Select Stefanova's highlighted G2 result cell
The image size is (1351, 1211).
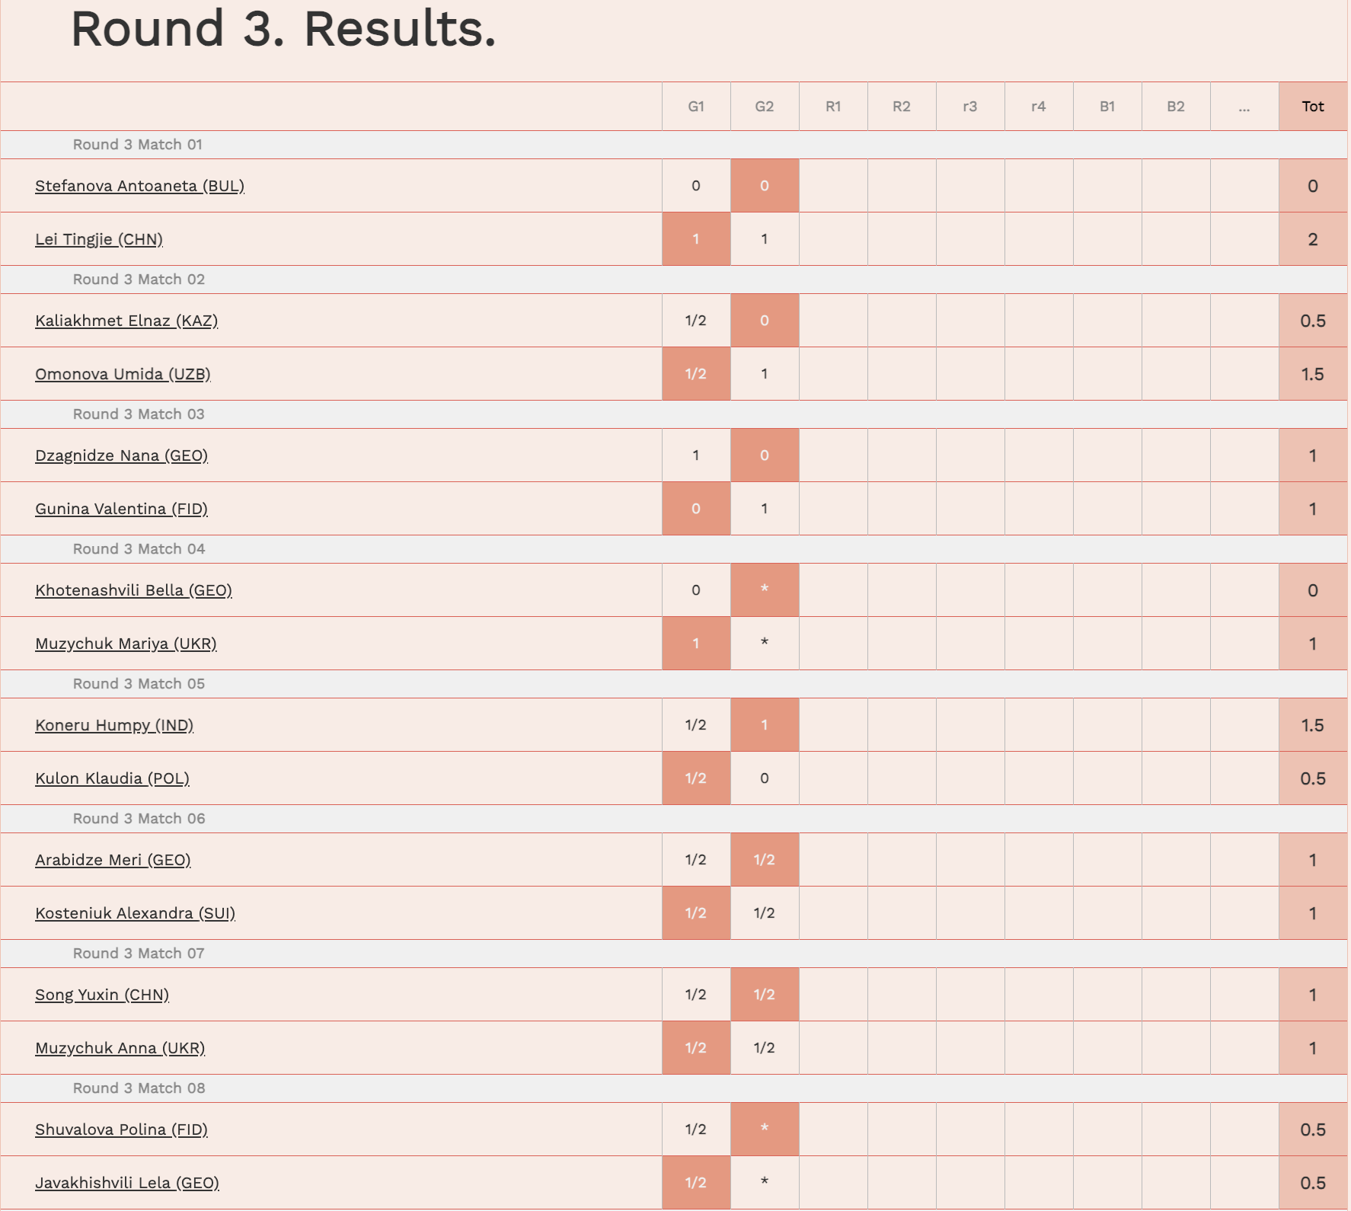click(765, 186)
